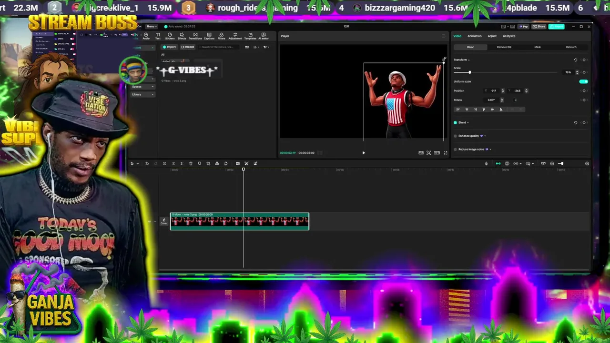Enable the Enhance quality checkbox
Image resolution: width=610 pixels, height=343 pixels.
point(455,136)
